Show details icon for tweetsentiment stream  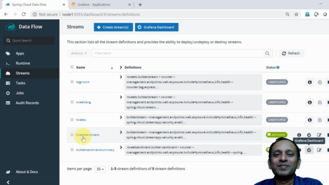click(299, 135)
